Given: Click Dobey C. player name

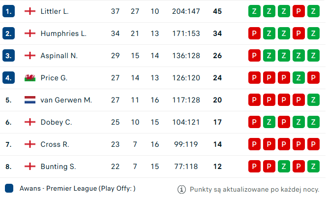Looking at the screenshot, I should (56, 122).
